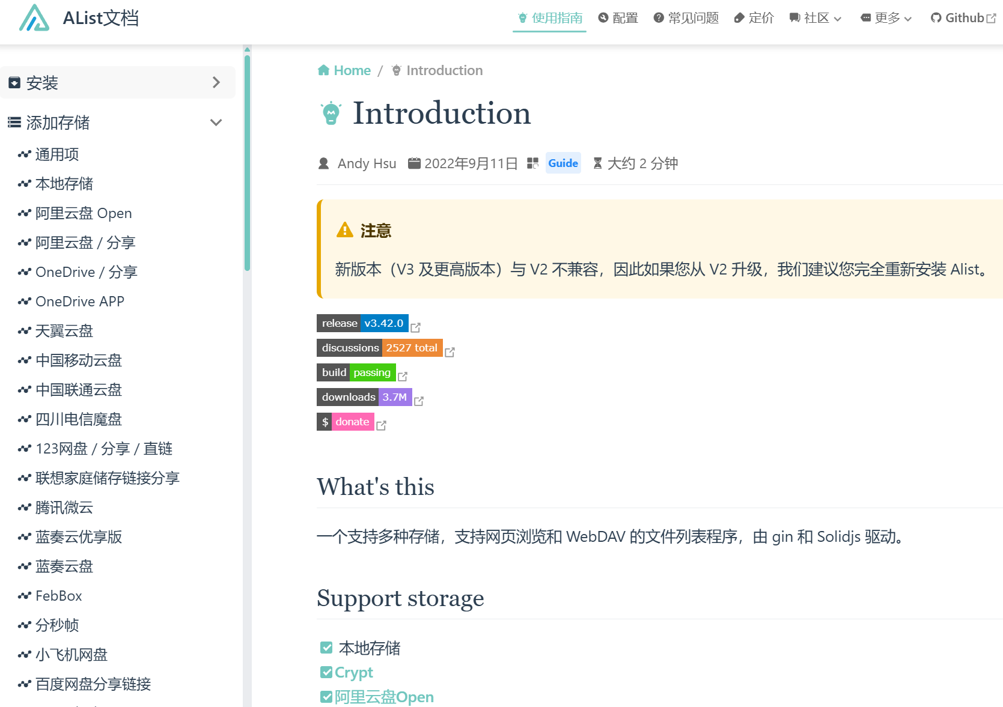
Task: Click the 安装 box icon in sidebar
Action: [14, 83]
